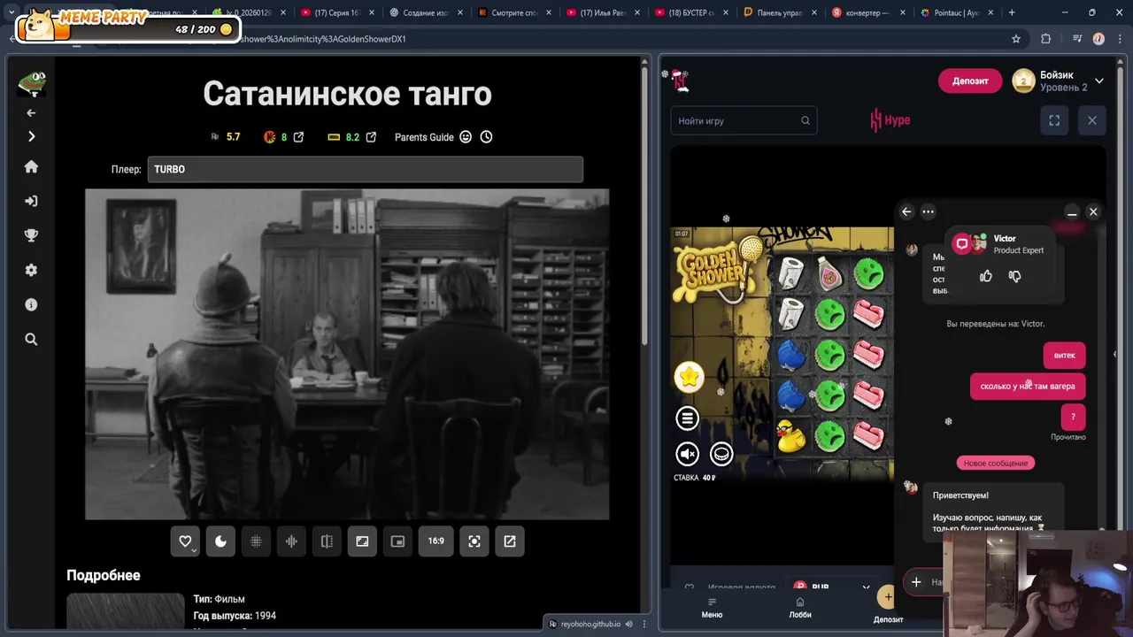This screenshot has width=1133, height=637.
Task: Click the chat back arrow
Action: 906,211
